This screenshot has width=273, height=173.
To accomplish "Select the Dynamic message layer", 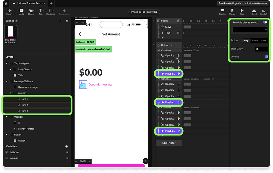I will (x=28, y=87).
